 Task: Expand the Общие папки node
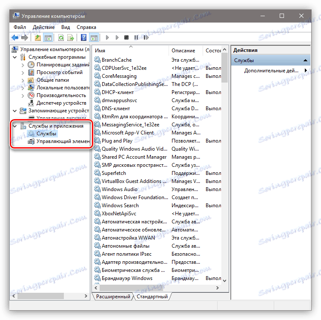pos(23,80)
